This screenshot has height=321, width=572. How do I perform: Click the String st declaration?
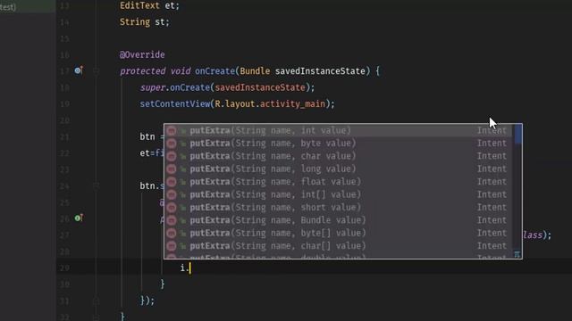click(x=145, y=22)
